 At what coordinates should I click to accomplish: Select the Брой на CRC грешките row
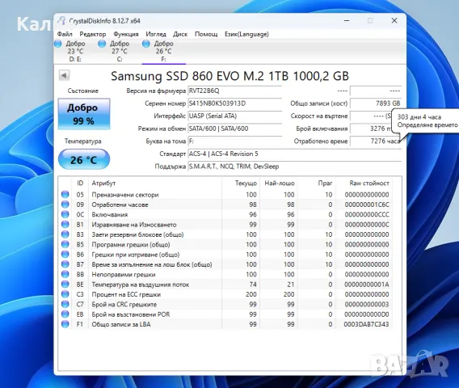225,304
